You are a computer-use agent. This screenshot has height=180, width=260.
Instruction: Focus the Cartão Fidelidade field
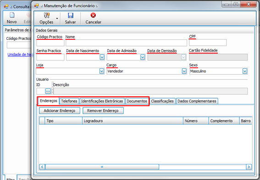pos(218,57)
